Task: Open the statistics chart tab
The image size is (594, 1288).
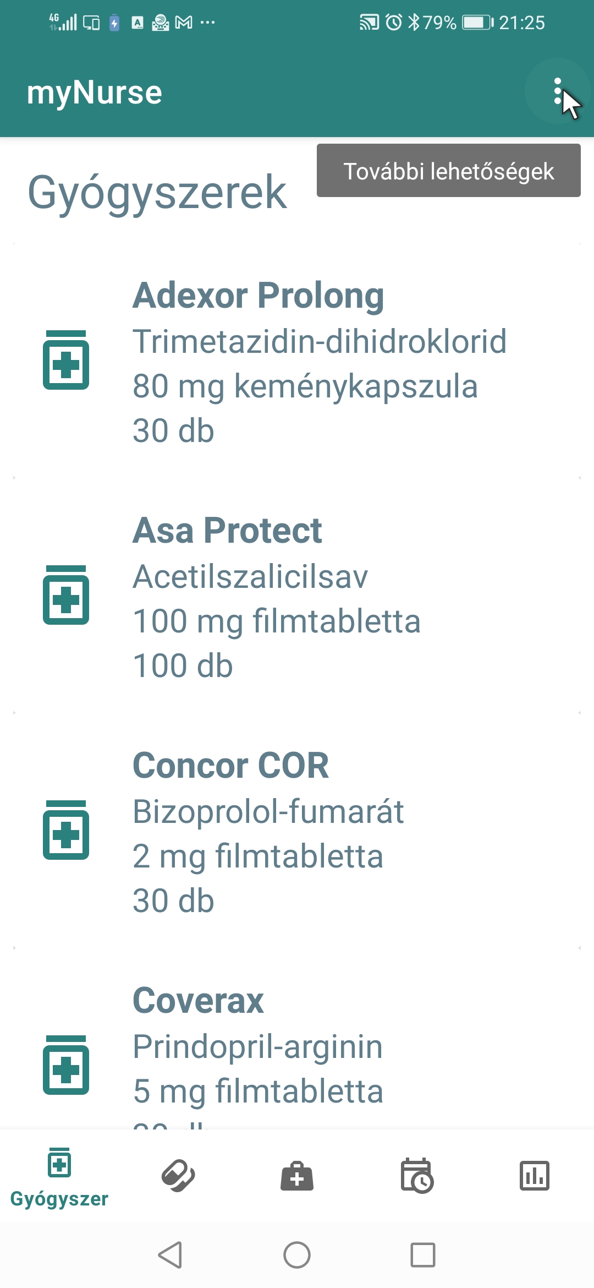Action: click(535, 1176)
